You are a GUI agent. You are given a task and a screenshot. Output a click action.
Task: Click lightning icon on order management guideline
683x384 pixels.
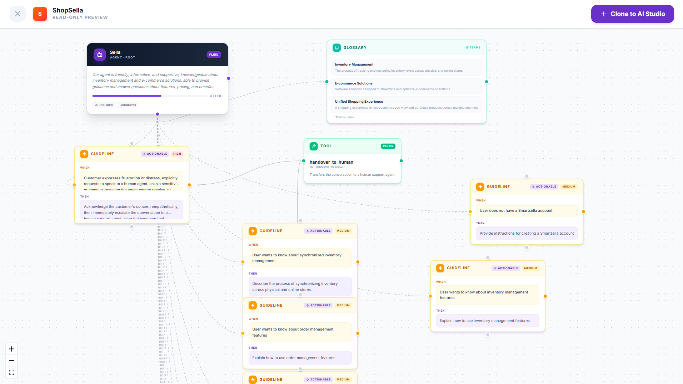[253, 305]
